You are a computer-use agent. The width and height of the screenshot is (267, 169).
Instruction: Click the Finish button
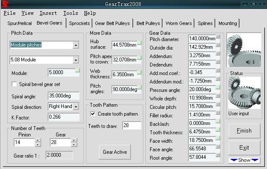(244, 130)
